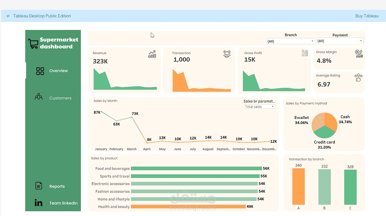
Task: Click the Buy Tableau link
Action: (367, 16)
